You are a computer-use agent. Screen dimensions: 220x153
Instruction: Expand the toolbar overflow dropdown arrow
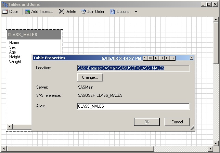coord(136,12)
